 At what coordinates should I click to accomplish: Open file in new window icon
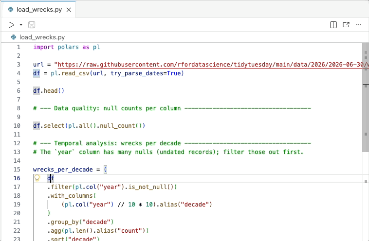click(346, 25)
